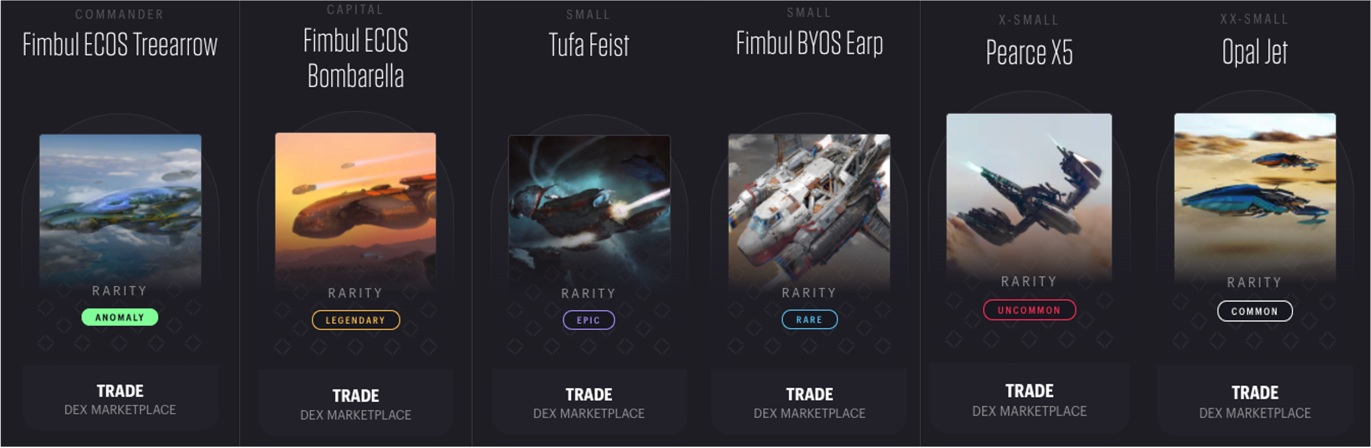This screenshot has height=448, width=1371.
Task: Click the Pearce X5 ship title
Action: [1029, 52]
